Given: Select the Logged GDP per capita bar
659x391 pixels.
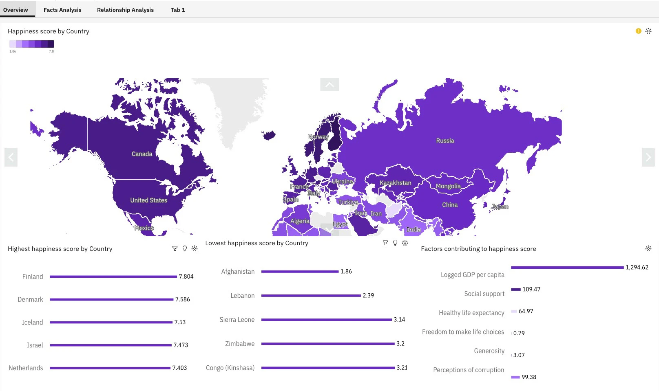Looking at the screenshot, I should pyautogui.click(x=567, y=268).
